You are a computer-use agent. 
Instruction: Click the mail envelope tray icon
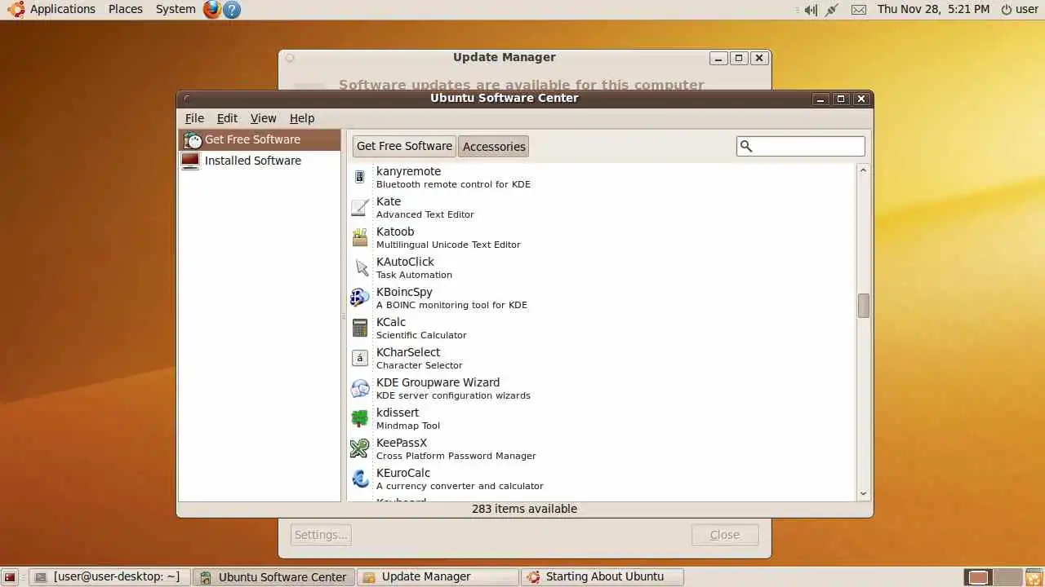point(858,10)
